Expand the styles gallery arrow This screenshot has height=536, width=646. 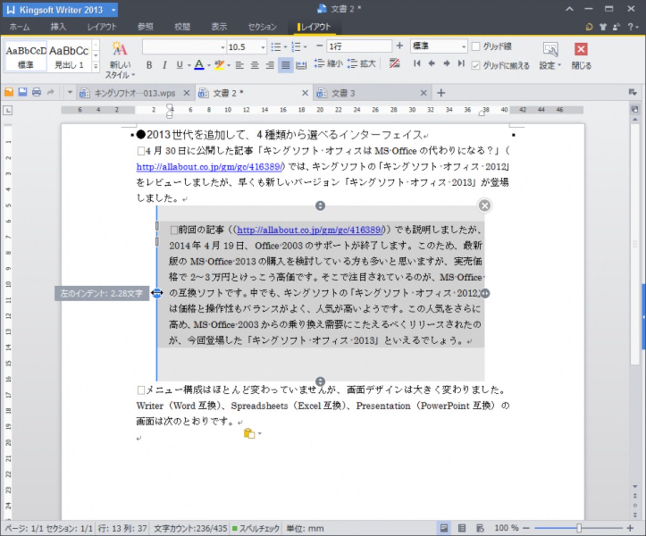click(x=96, y=67)
